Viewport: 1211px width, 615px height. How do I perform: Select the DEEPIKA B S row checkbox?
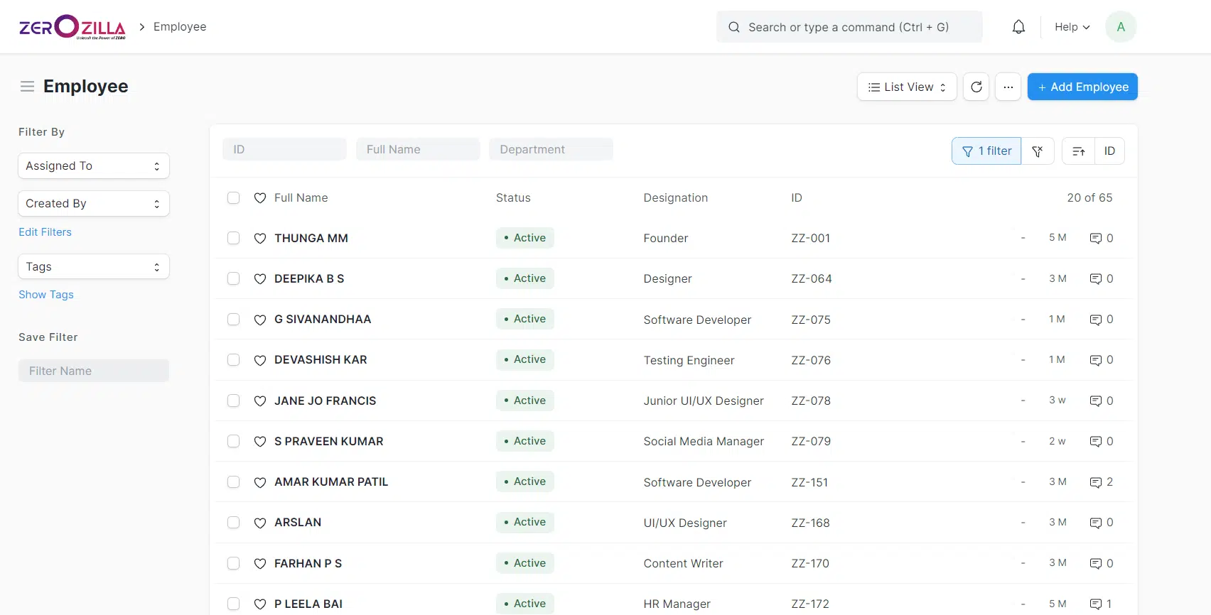[x=233, y=279]
